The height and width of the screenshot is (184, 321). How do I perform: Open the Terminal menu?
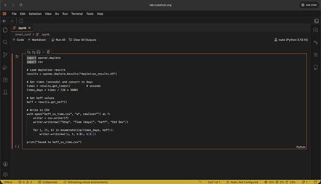(77, 14)
